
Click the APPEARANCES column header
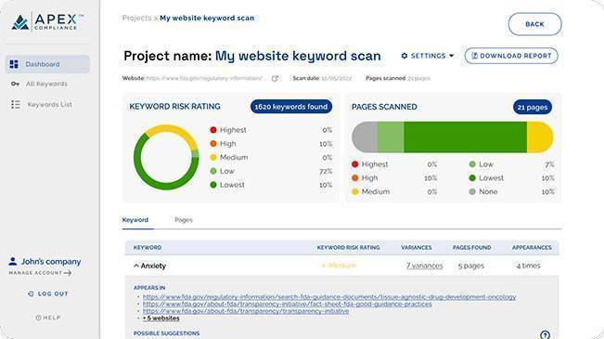(532, 248)
